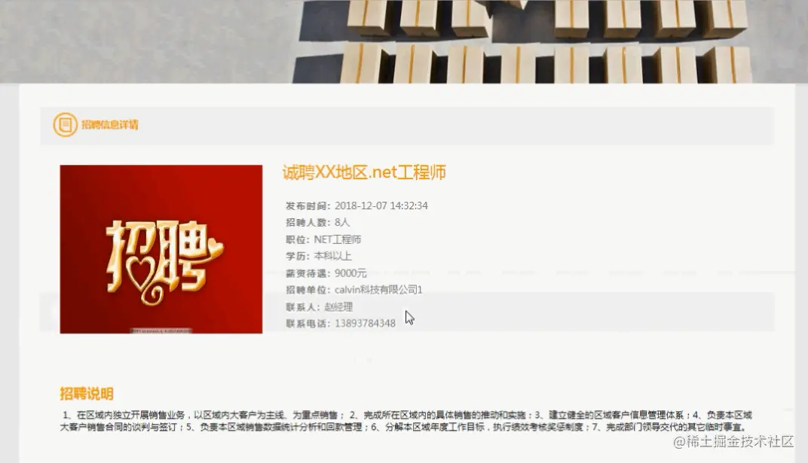This screenshot has width=808, height=463.
Task: Open the red 招聘 recruitment image
Action: pyautogui.click(x=161, y=249)
